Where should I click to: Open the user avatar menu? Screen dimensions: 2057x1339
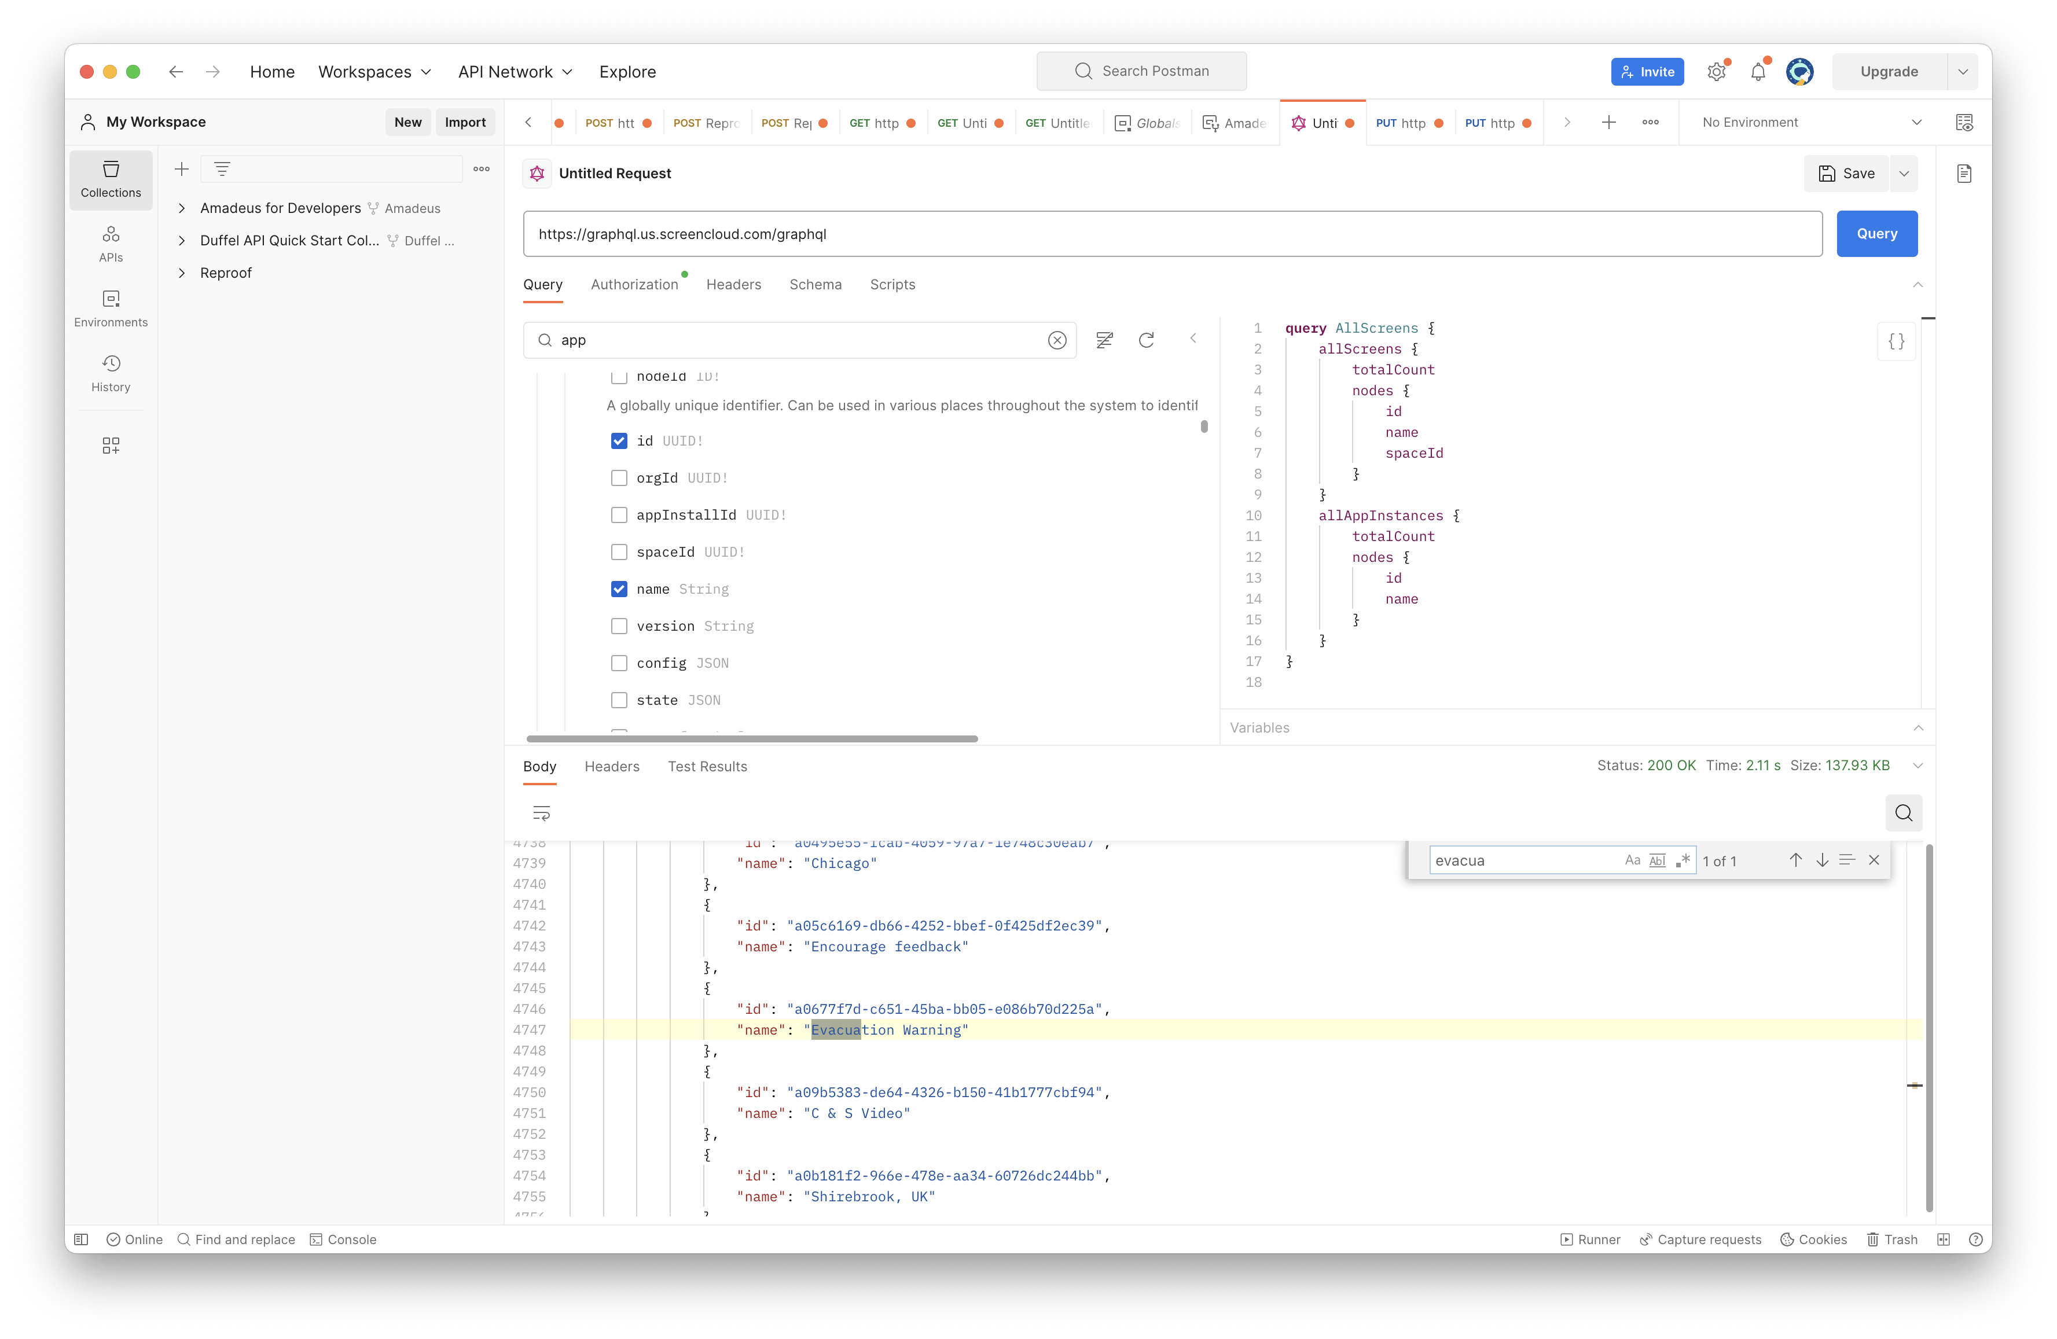[1799, 72]
